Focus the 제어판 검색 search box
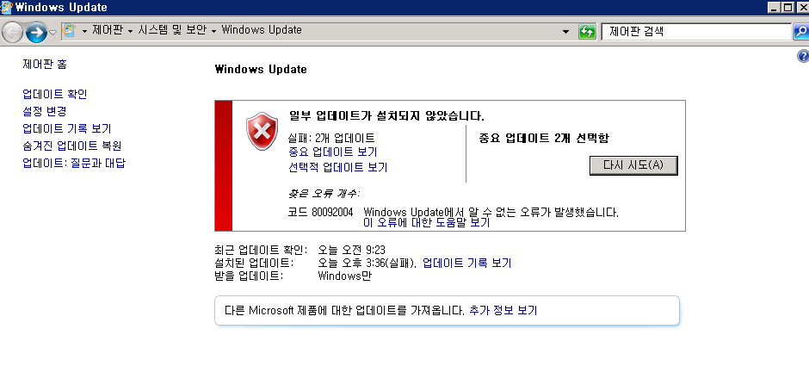This screenshot has height=366, width=809. [696, 32]
